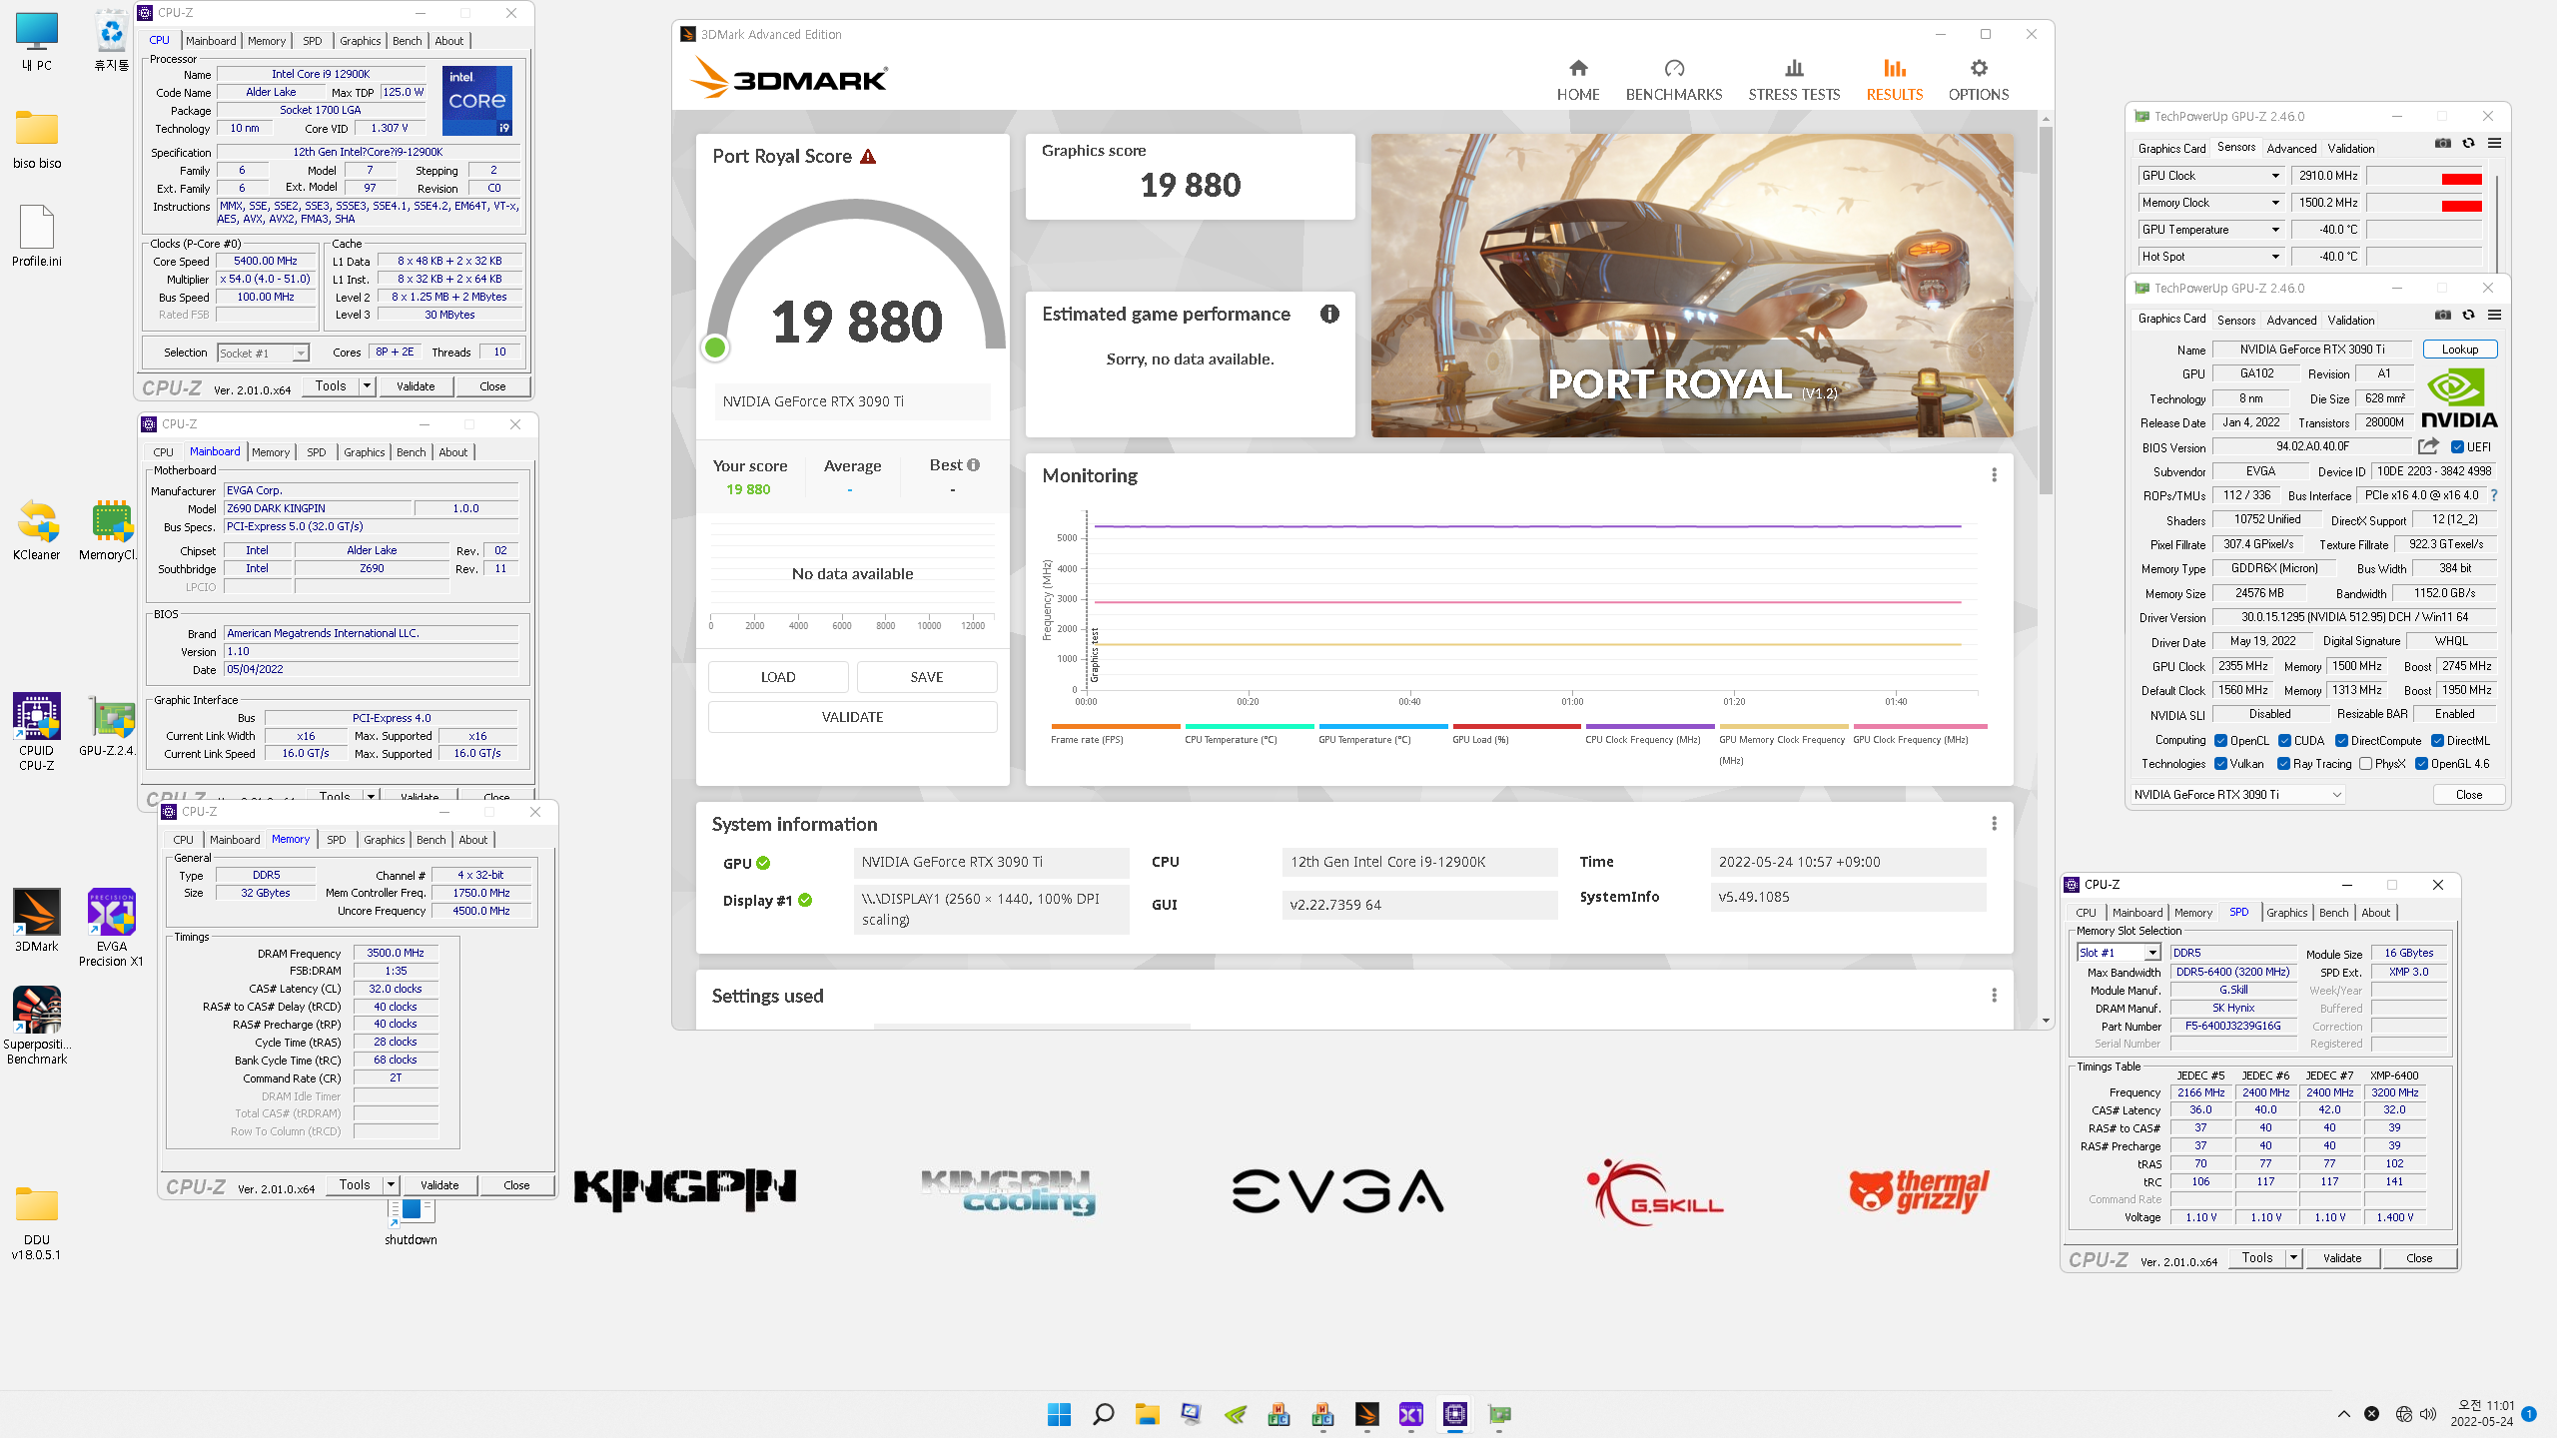Select the DDU v18.0.5.1 desktop folder
Screen dimensions: 2557x1438
pos(37,1223)
